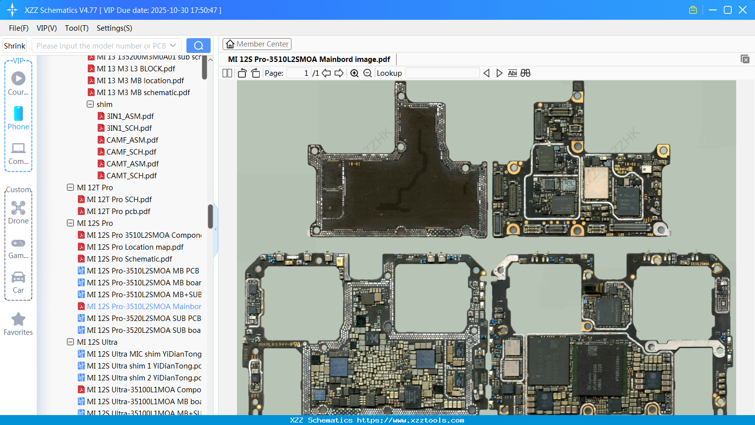Toggle the Abi text selection mode

(x=512, y=73)
